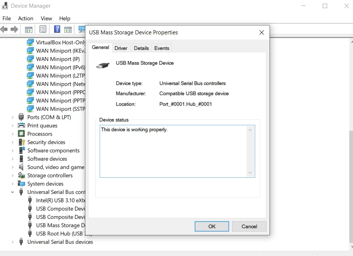Expand the Software components node
The width and height of the screenshot is (353, 256).
click(x=13, y=150)
